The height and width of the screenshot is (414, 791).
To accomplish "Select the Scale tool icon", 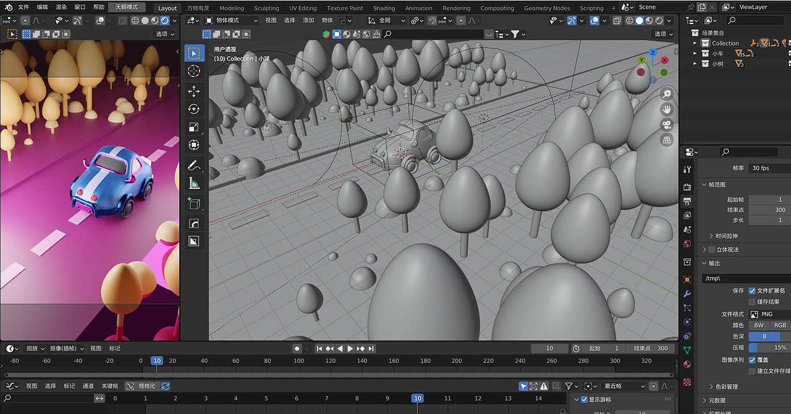I will coord(194,128).
